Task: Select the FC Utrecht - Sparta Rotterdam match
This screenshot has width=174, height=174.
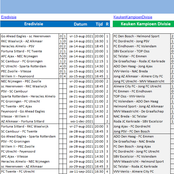Action: click(24, 66)
